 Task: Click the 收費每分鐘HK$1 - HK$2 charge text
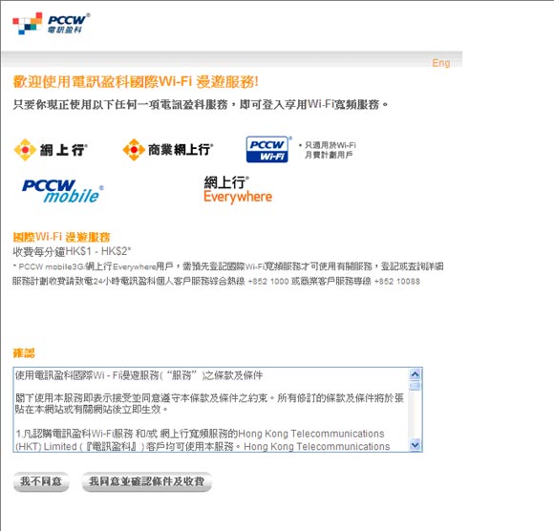pyautogui.click(x=72, y=251)
